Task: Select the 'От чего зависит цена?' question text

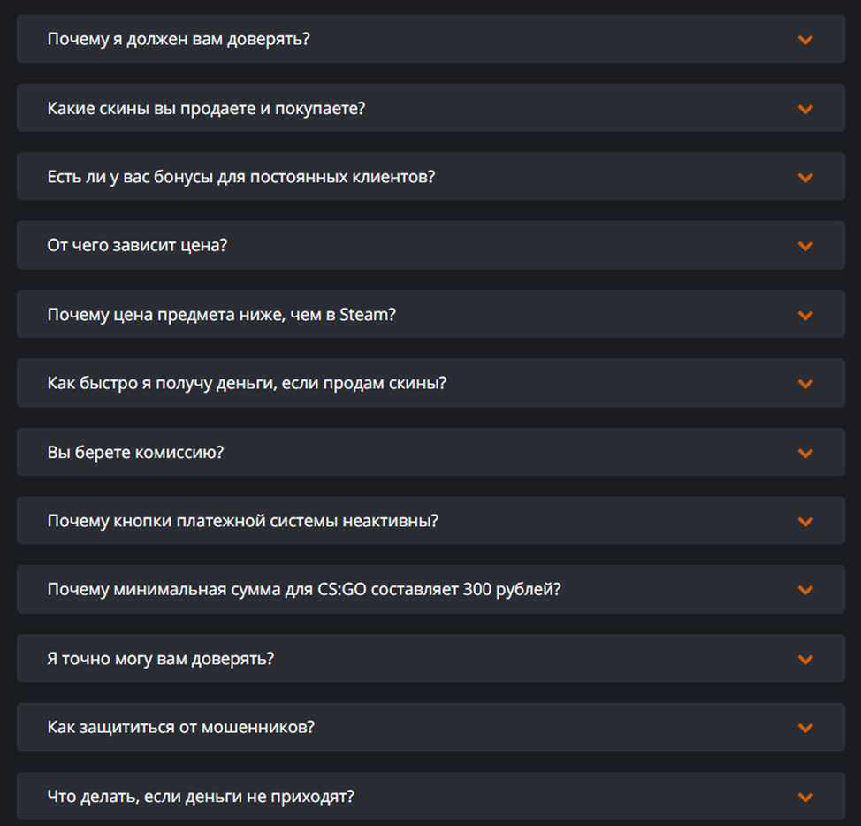Action: 137,246
